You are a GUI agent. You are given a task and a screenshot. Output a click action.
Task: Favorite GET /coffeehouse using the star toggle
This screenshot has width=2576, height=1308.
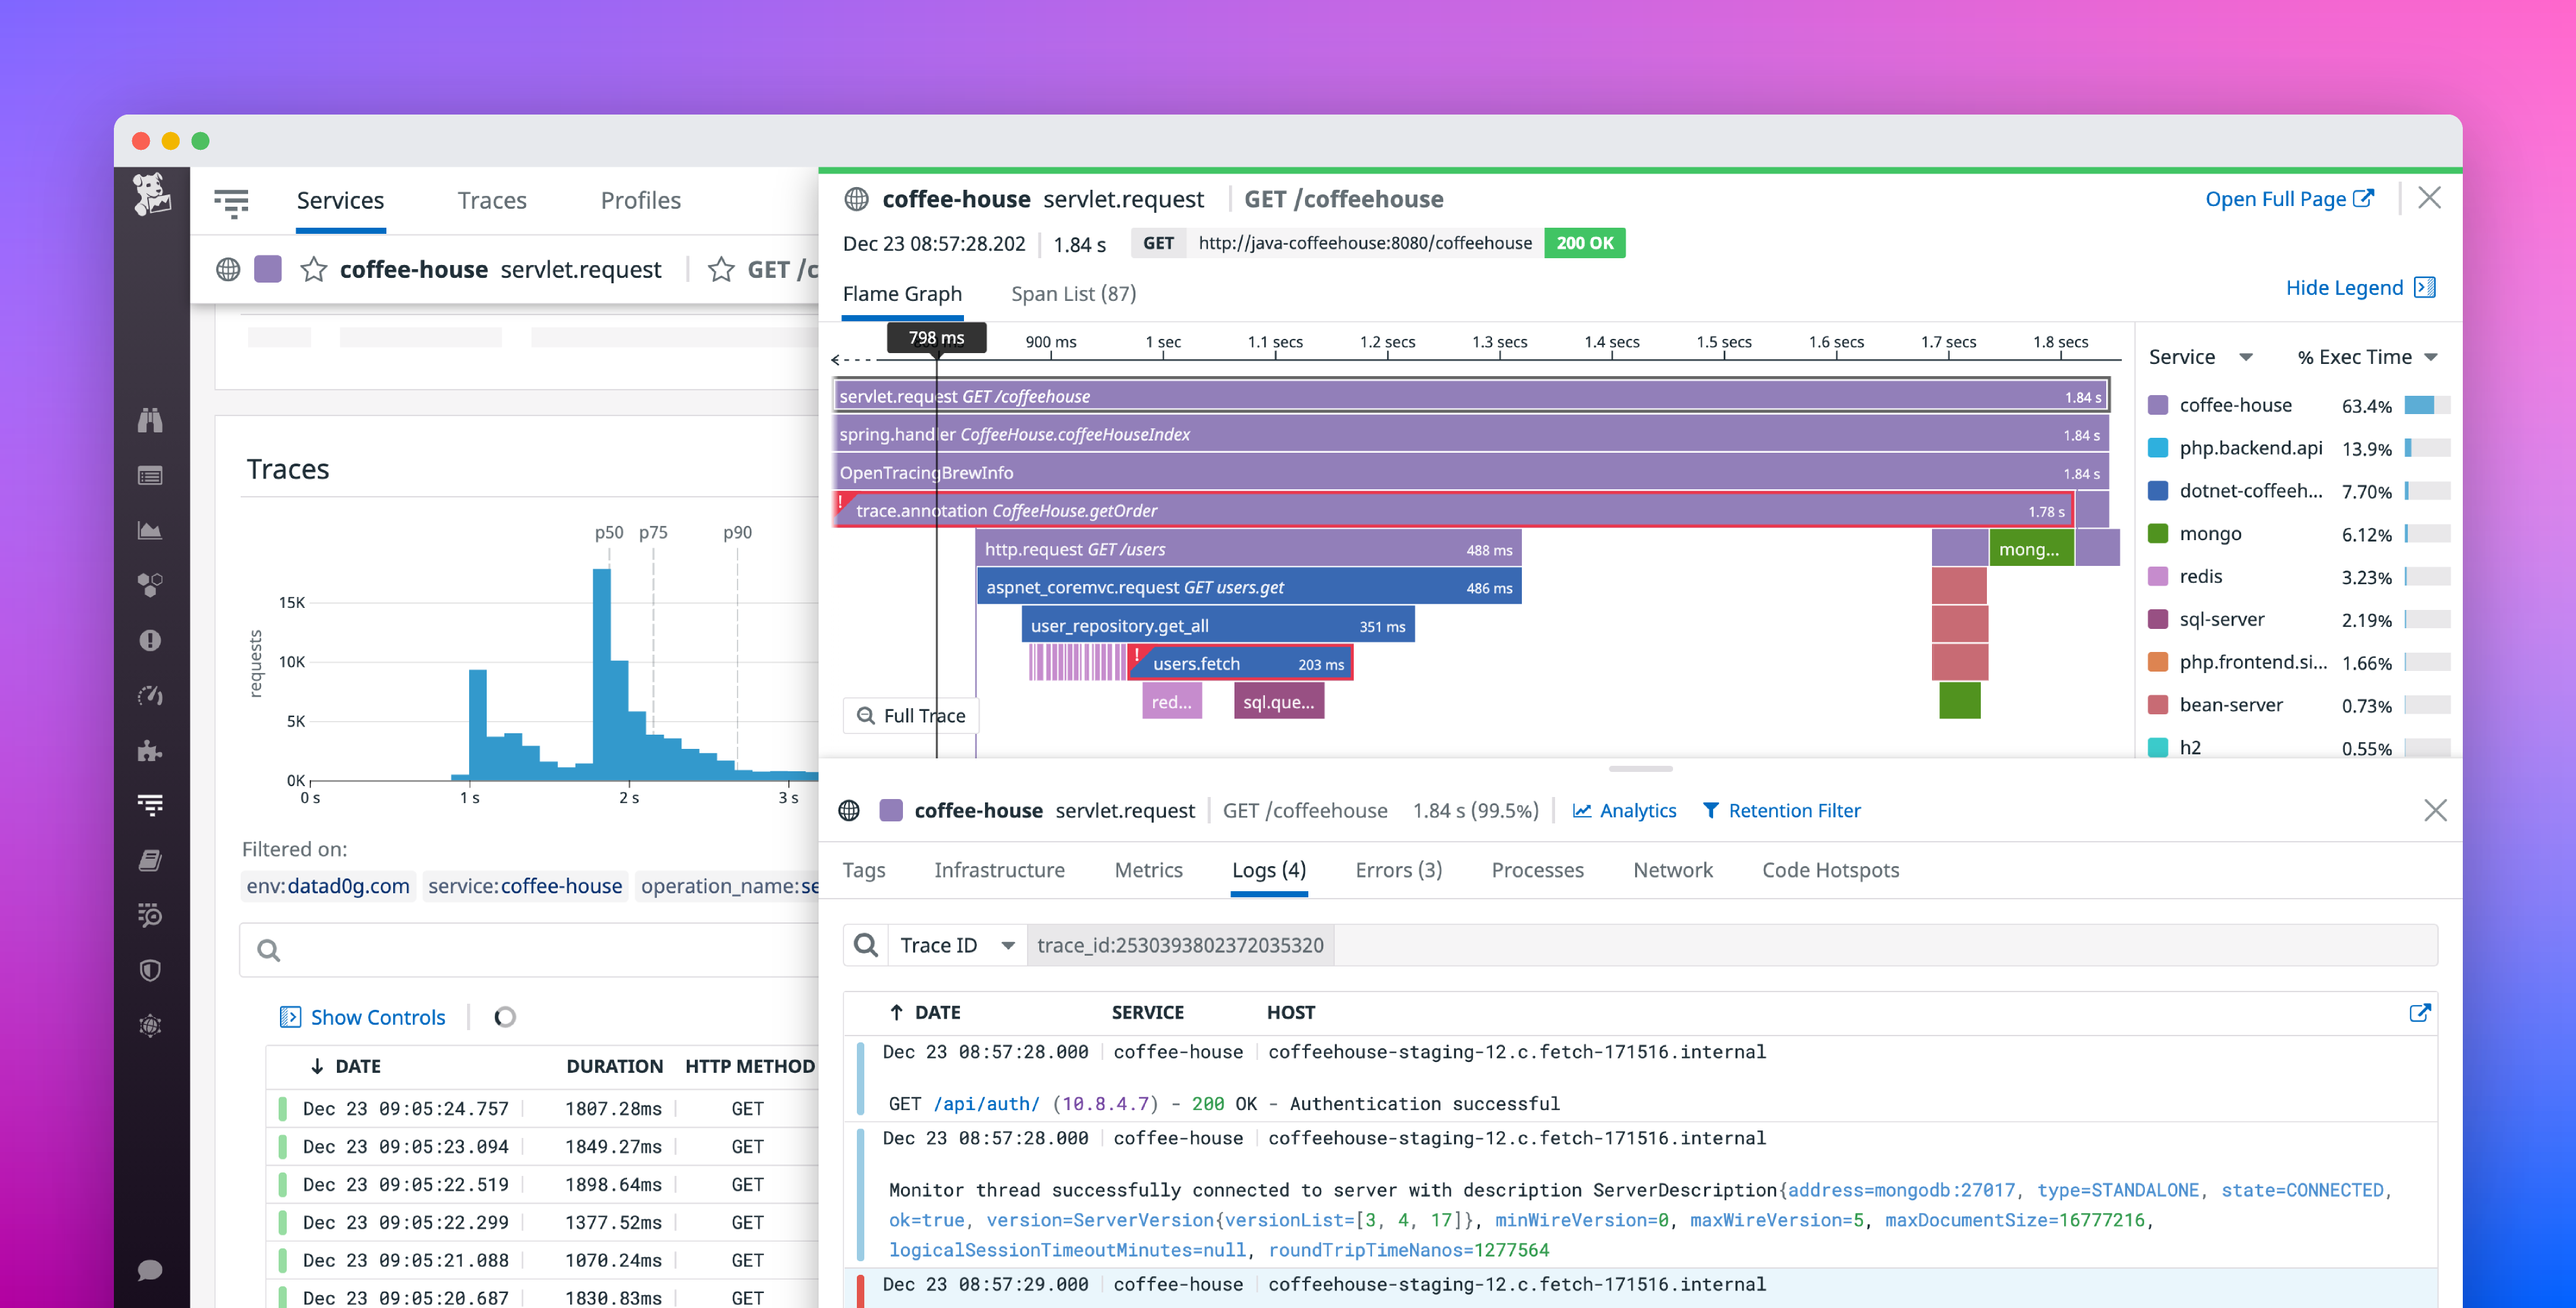[721, 269]
